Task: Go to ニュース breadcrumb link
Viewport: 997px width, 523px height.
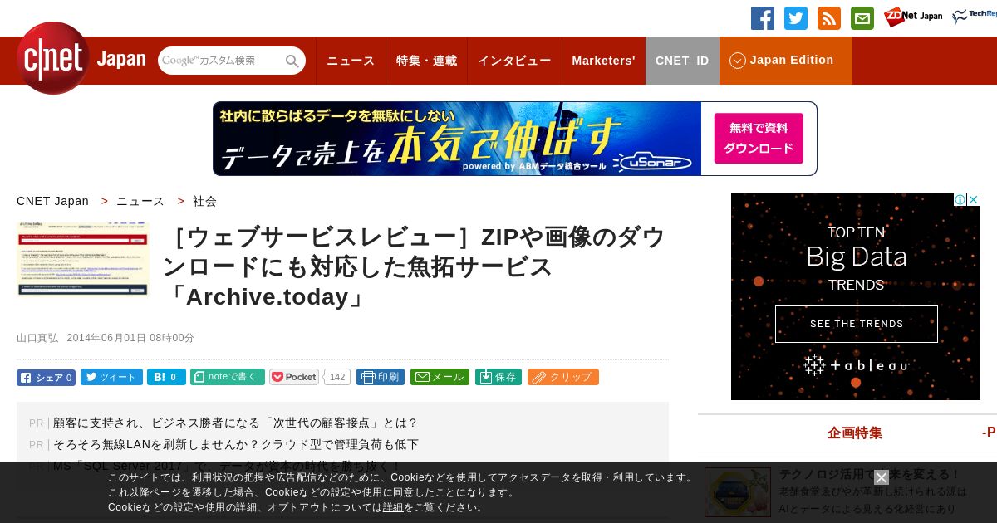Action: pos(140,201)
